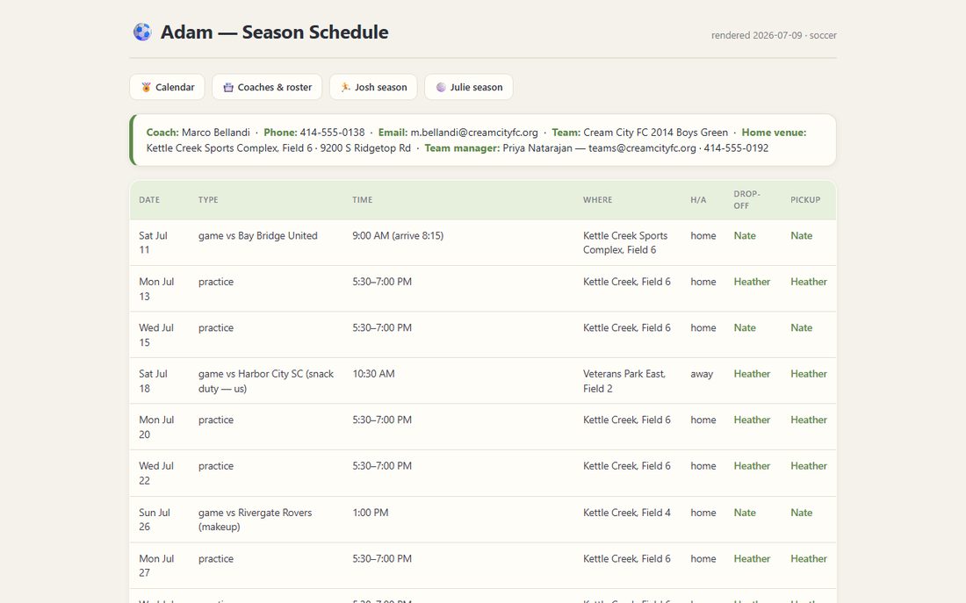Click 'Kettle Creek Sports Complex, Field 6' in Jul 11 row
Screen dimensions: 966x603
(x=625, y=242)
